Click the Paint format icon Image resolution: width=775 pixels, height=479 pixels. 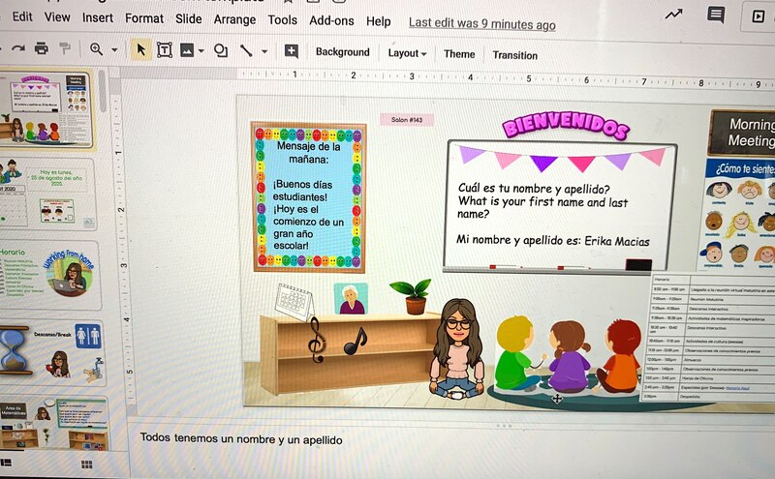[65, 48]
